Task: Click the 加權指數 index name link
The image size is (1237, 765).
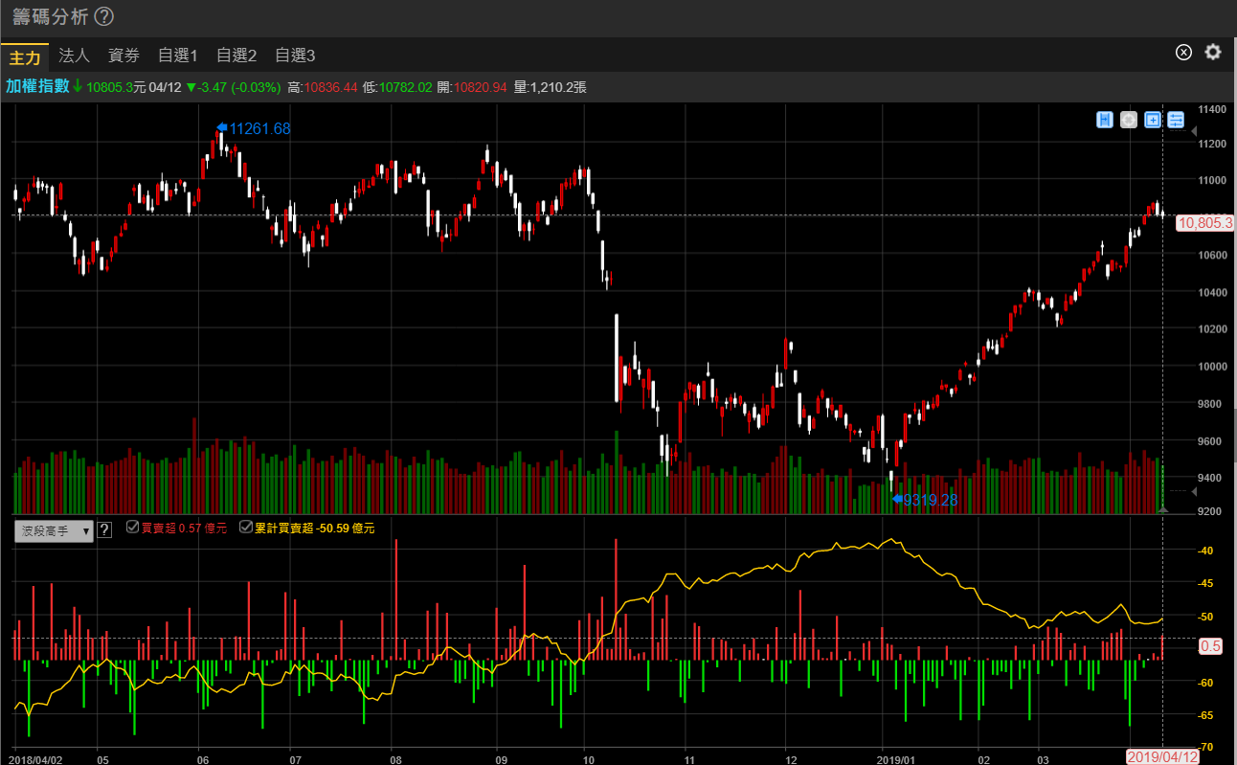Action: tap(37, 86)
